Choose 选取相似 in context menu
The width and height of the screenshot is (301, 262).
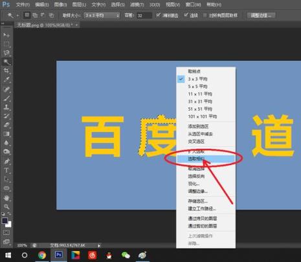click(206, 159)
